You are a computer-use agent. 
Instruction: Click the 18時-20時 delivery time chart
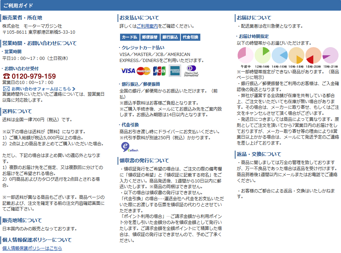[313, 55]
